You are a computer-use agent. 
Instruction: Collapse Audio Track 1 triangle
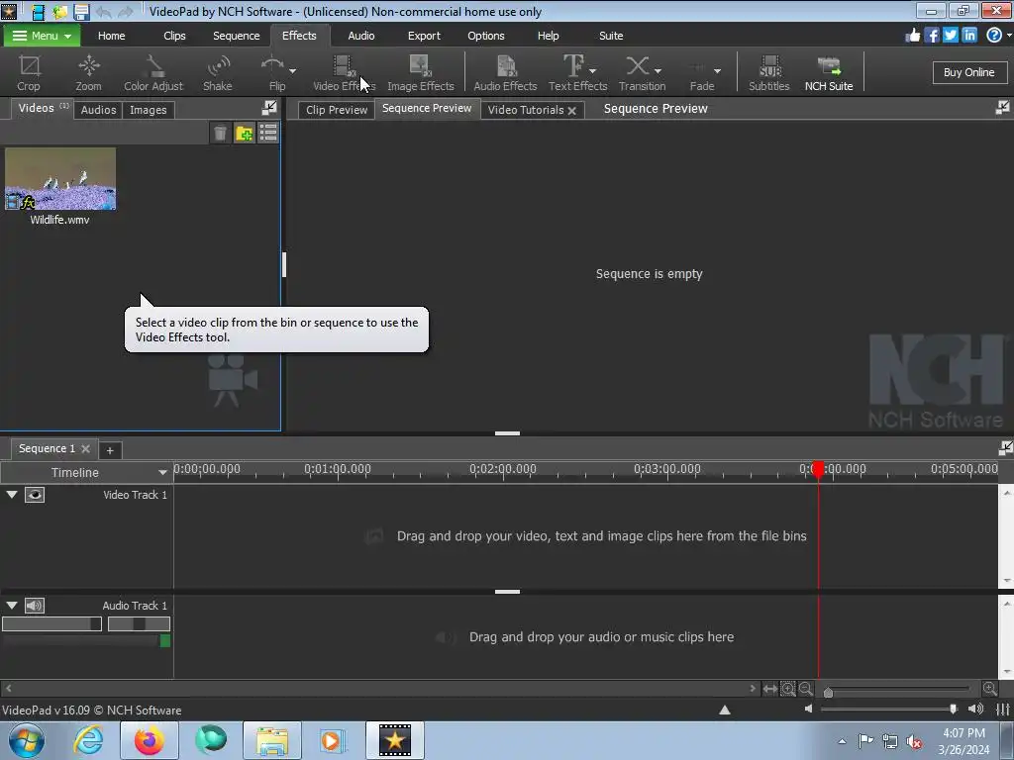click(12, 606)
